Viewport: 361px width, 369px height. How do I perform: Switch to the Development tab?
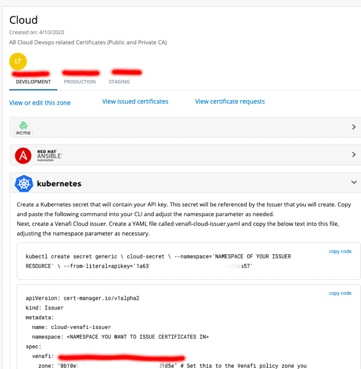click(33, 82)
